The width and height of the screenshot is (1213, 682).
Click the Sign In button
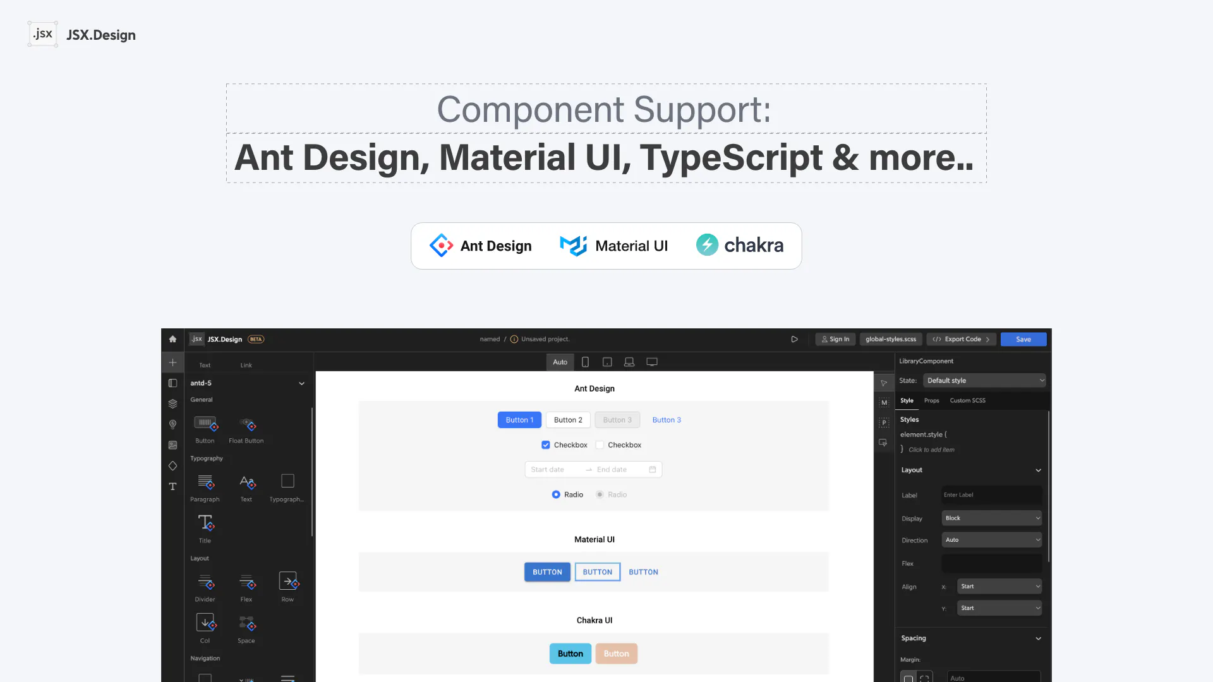(x=835, y=339)
